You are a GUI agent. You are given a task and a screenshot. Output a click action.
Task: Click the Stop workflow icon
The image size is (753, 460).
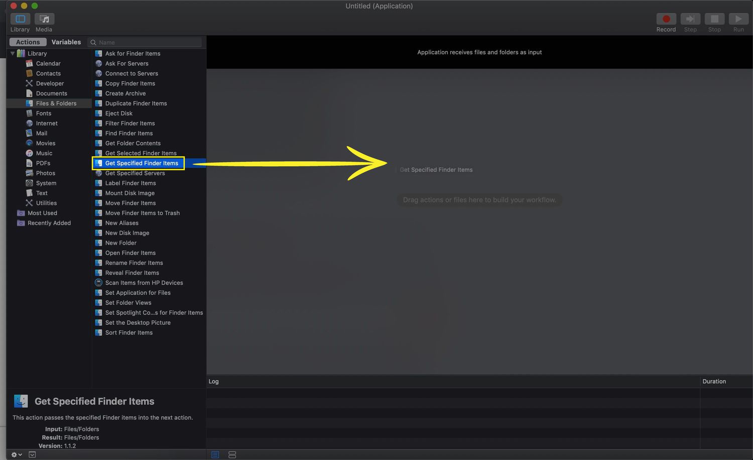pos(714,19)
